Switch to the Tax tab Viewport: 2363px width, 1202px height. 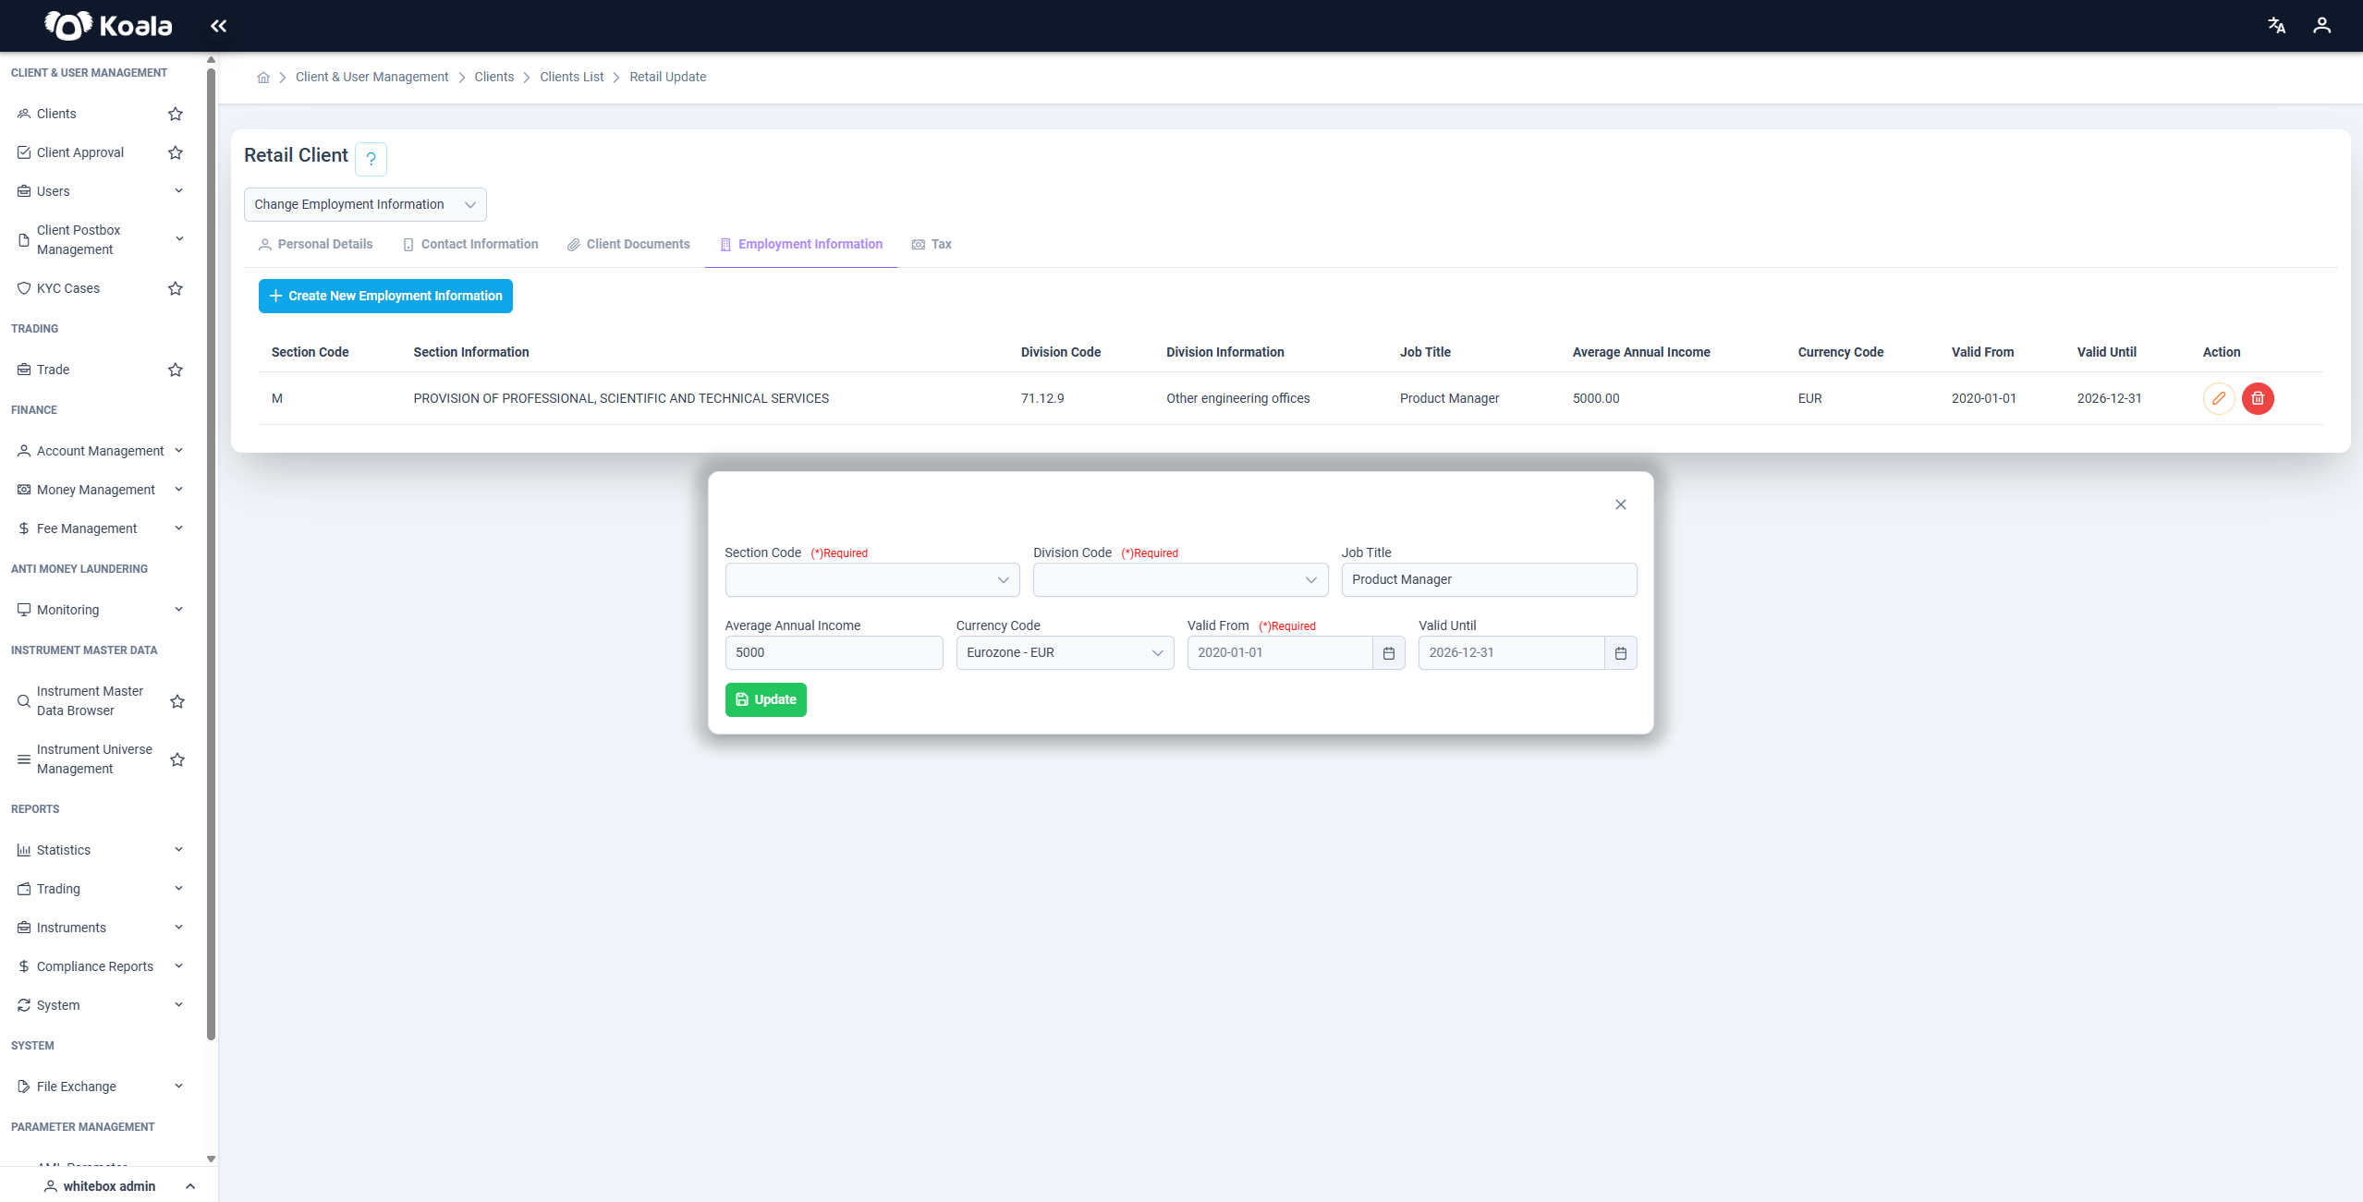[x=932, y=245]
